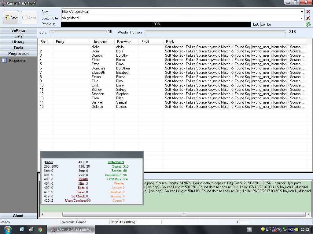Click the red X beside the Site field

click(x=308, y=12)
